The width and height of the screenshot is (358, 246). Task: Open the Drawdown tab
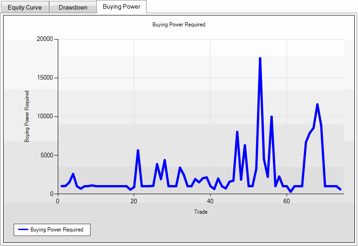pos(73,7)
